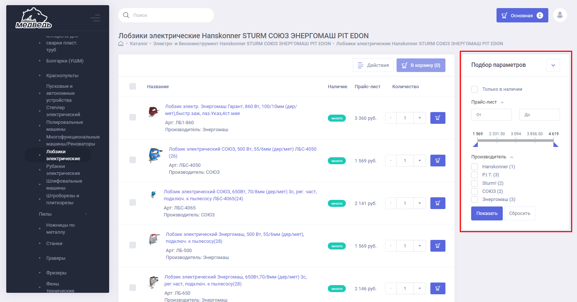The width and height of the screenshot is (577, 302).
Task: Open Станки category in sidebar
Action: coord(54,243)
